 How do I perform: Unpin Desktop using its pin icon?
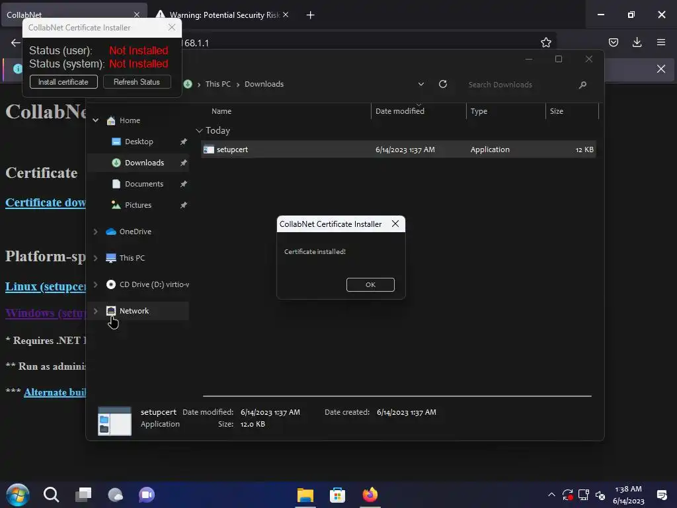pos(184,142)
